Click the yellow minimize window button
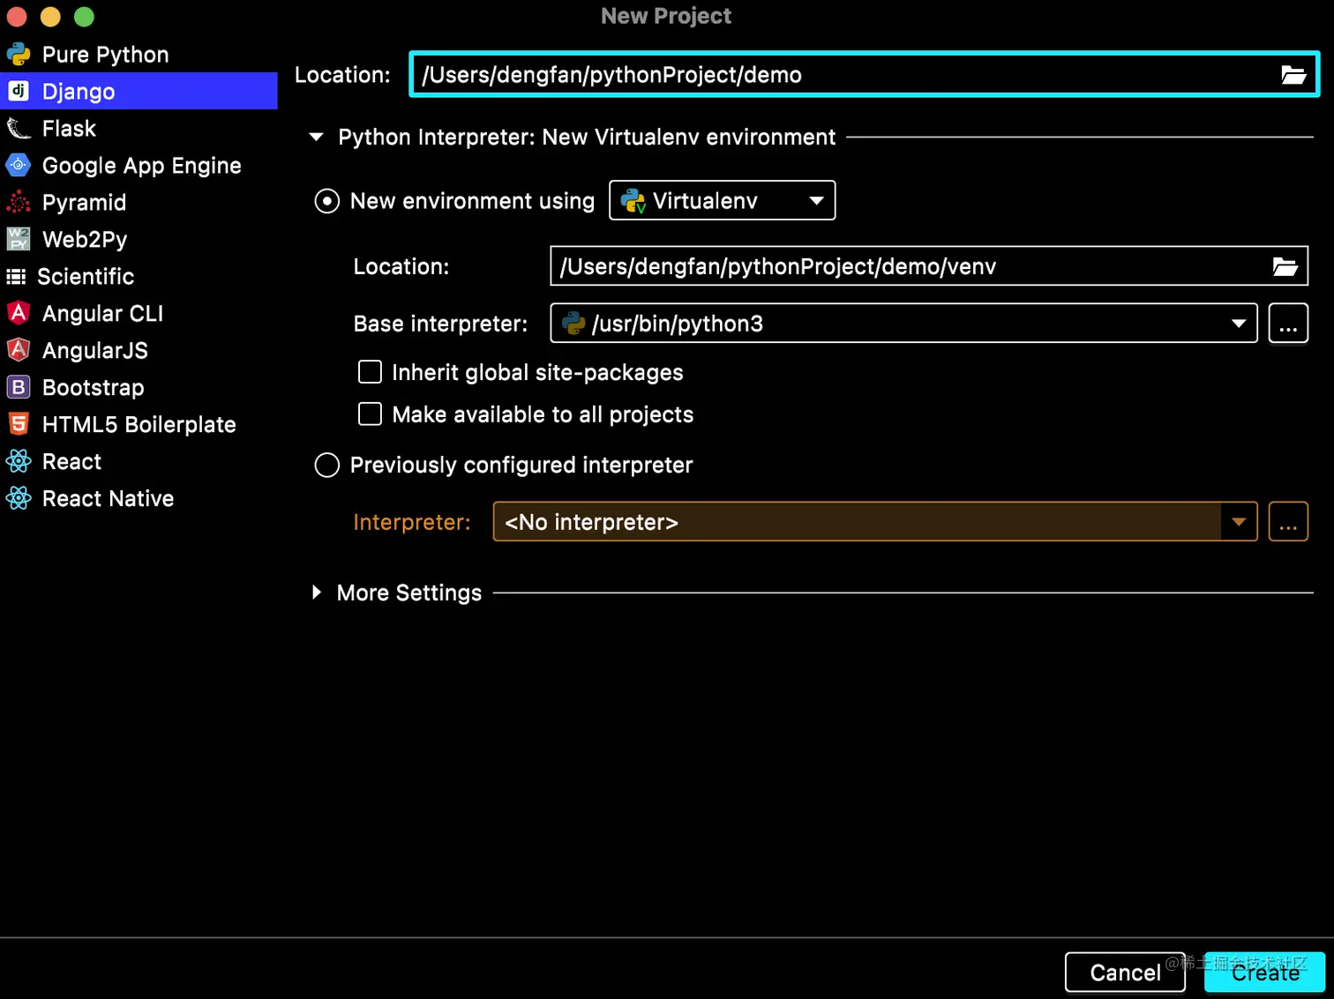 coord(50,17)
